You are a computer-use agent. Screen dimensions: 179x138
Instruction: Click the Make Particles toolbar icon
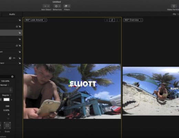click(174, 6)
